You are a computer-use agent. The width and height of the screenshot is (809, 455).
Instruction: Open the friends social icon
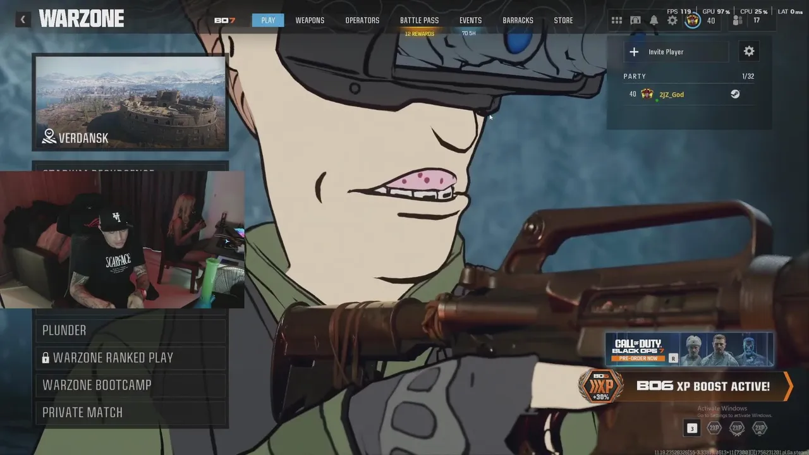point(737,21)
